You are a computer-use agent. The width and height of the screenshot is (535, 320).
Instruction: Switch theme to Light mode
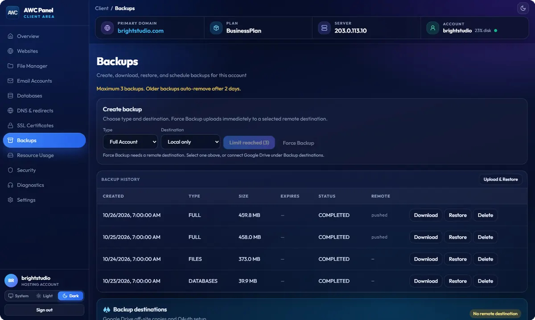point(45,296)
